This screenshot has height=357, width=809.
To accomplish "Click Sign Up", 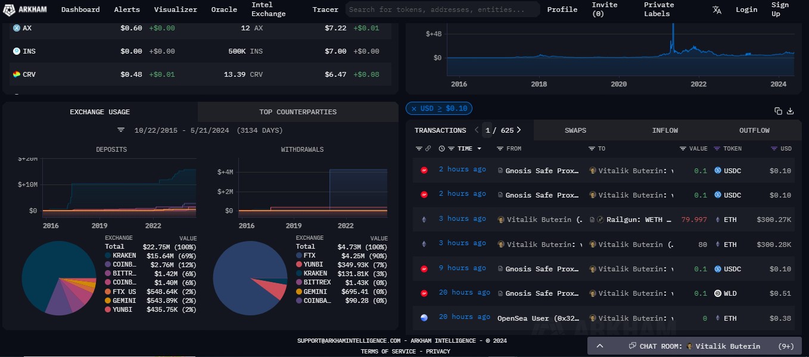I will 780,10.
